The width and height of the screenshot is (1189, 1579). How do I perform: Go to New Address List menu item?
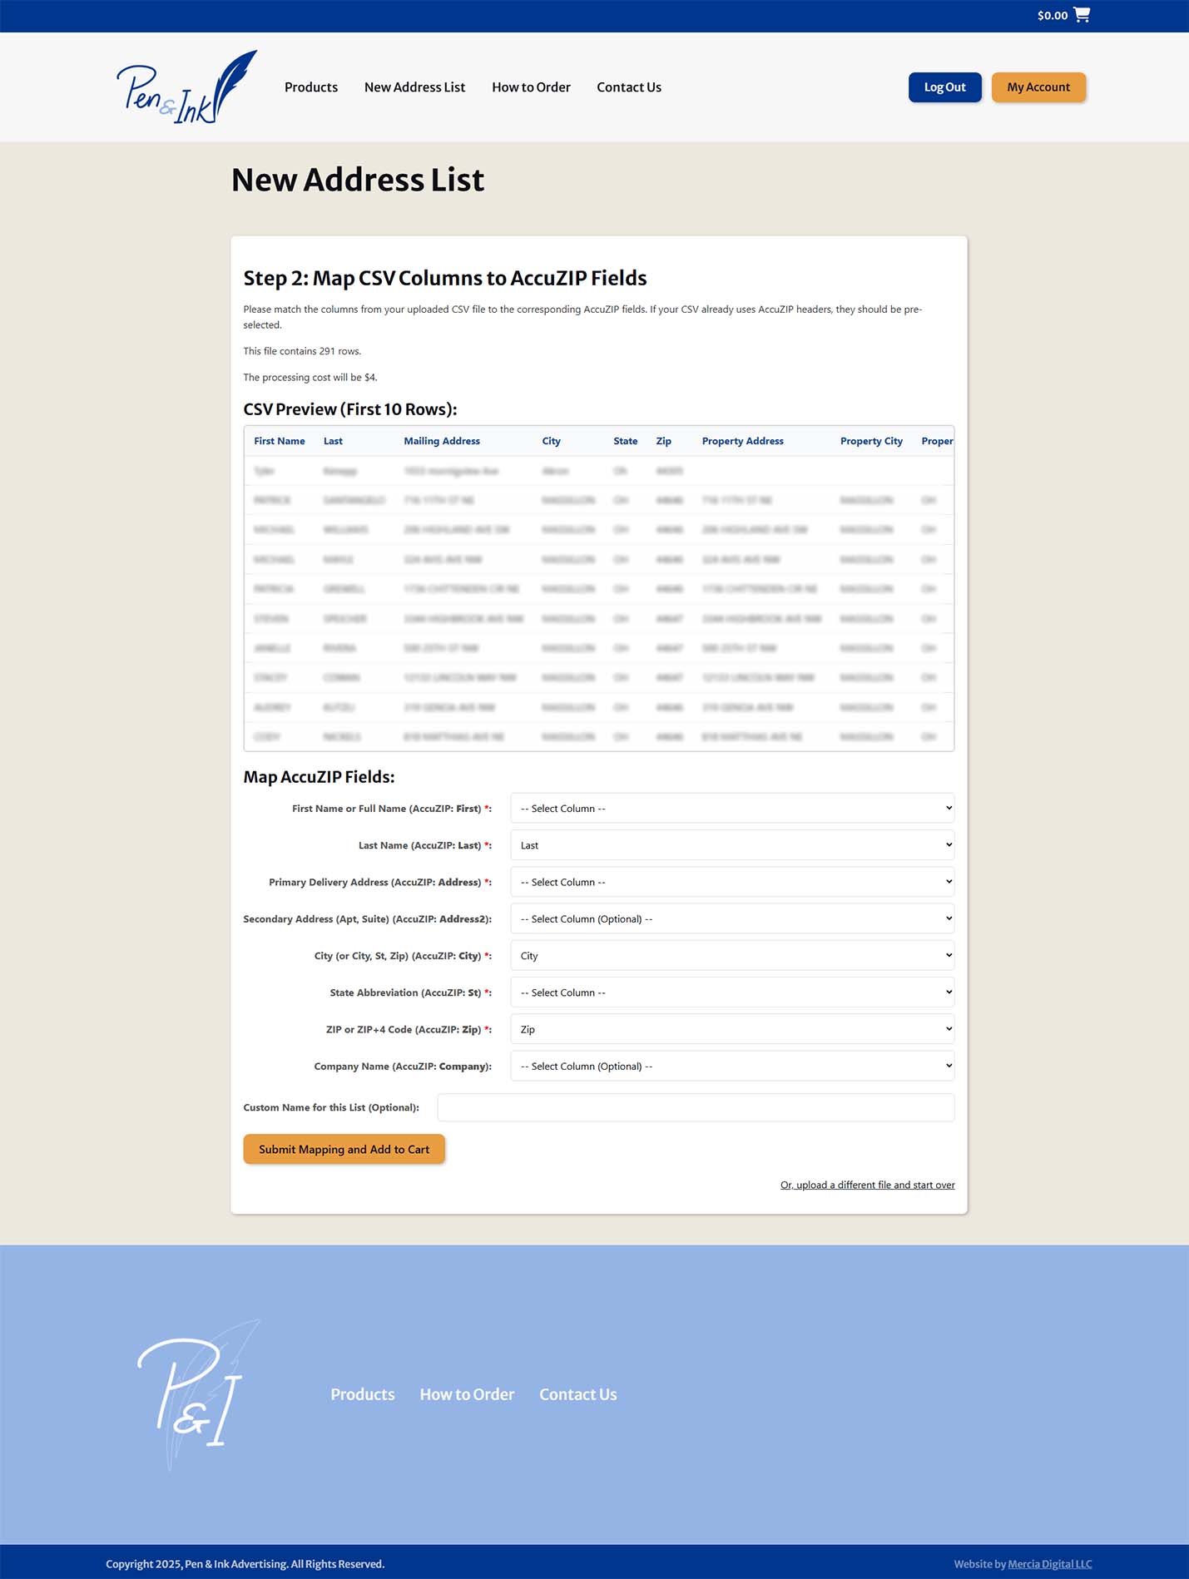pos(414,87)
